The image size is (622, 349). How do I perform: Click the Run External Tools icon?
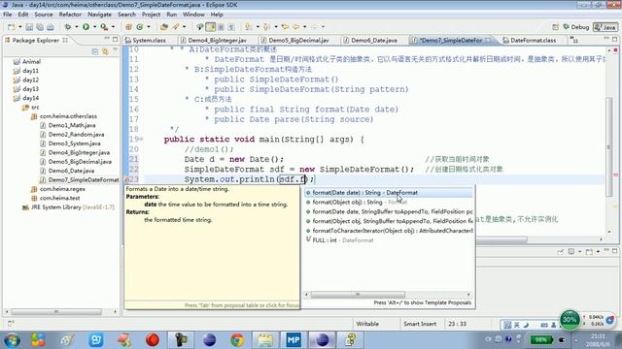[x=104, y=27]
